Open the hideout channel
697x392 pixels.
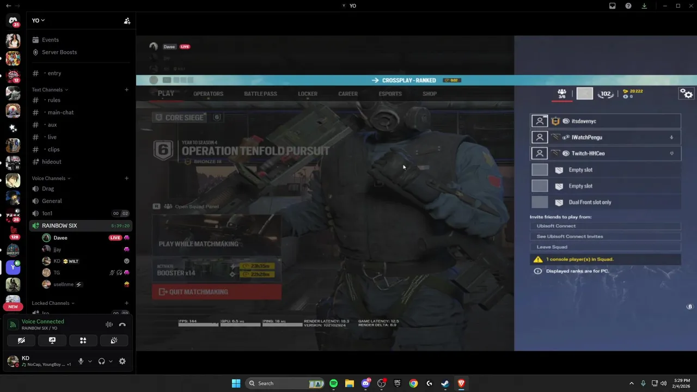point(81,162)
